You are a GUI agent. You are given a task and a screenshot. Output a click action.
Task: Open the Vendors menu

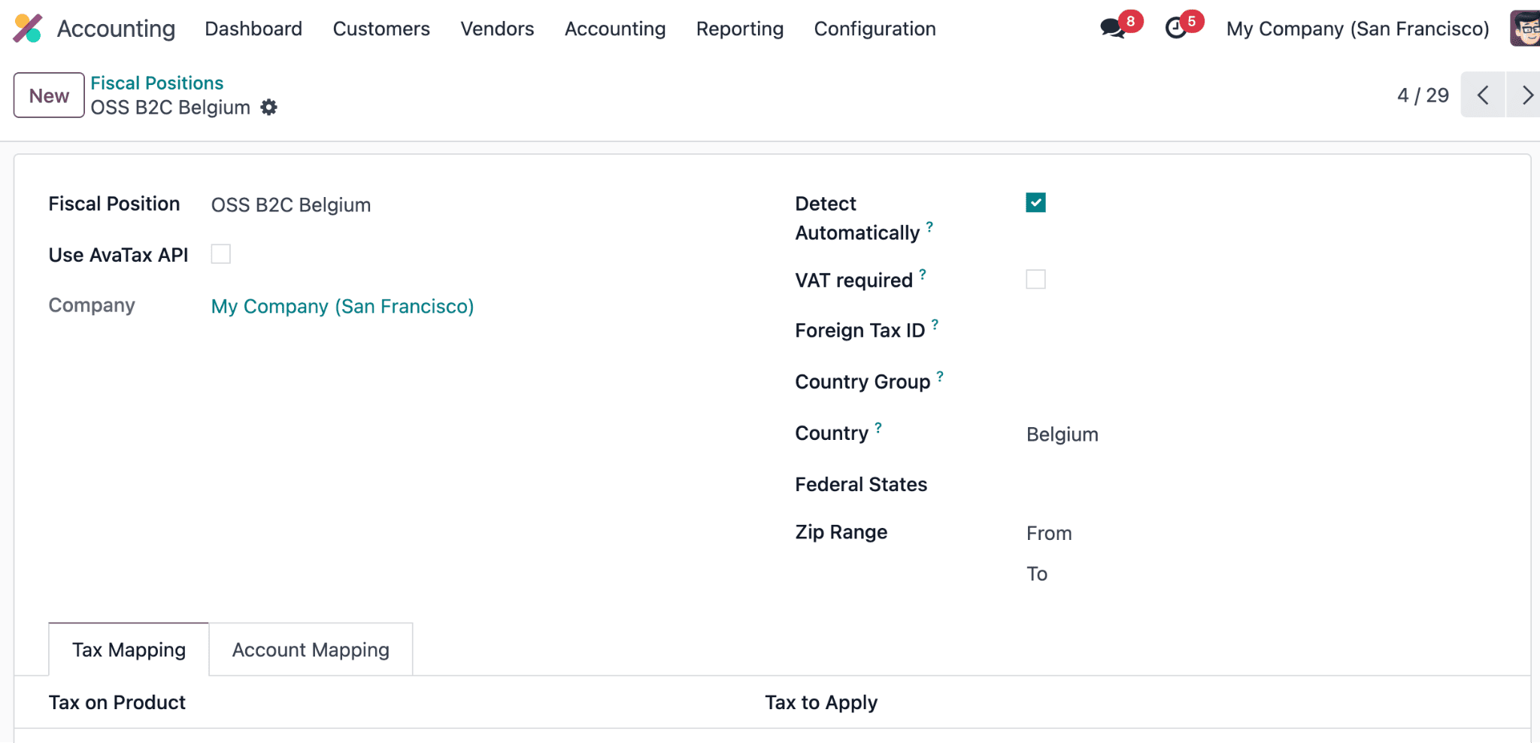(x=497, y=29)
